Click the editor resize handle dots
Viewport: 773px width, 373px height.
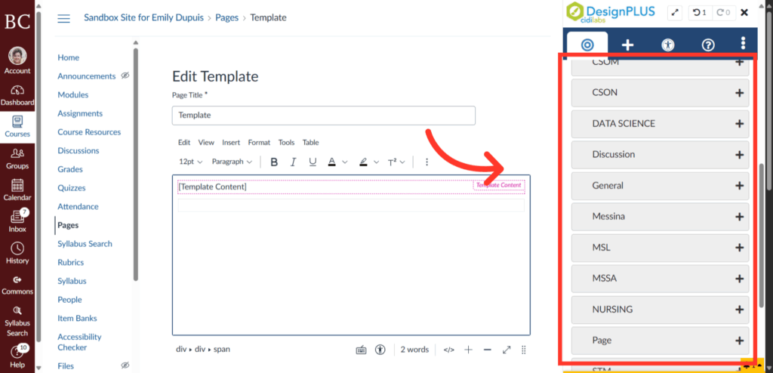(x=524, y=350)
